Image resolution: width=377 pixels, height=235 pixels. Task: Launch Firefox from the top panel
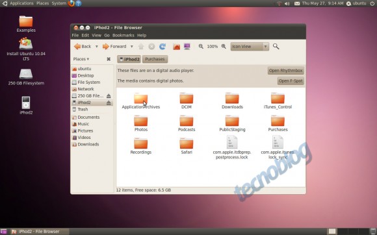click(x=71, y=3)
